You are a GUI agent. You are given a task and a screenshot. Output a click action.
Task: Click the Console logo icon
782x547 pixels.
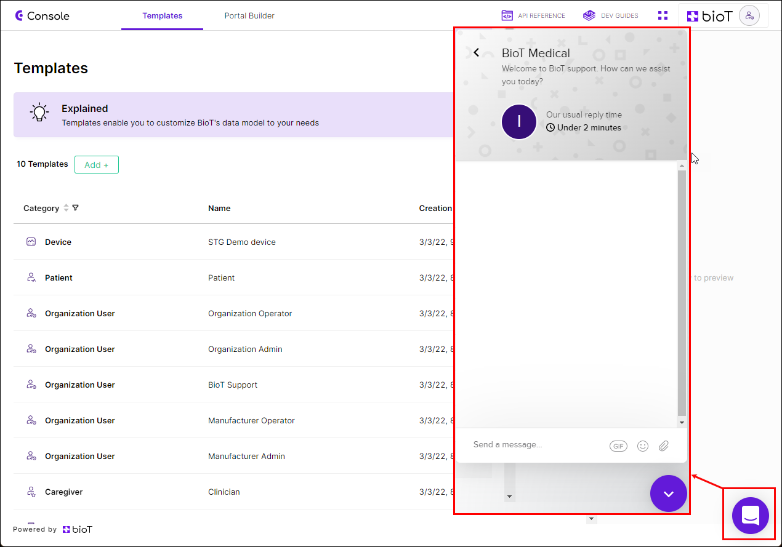click(x=19, y=16)
